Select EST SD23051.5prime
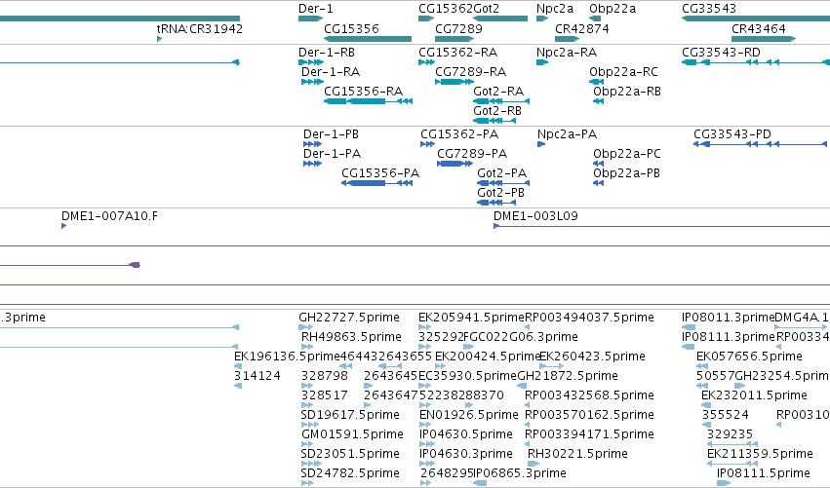The image size is (830, 488). pos(350,454)
